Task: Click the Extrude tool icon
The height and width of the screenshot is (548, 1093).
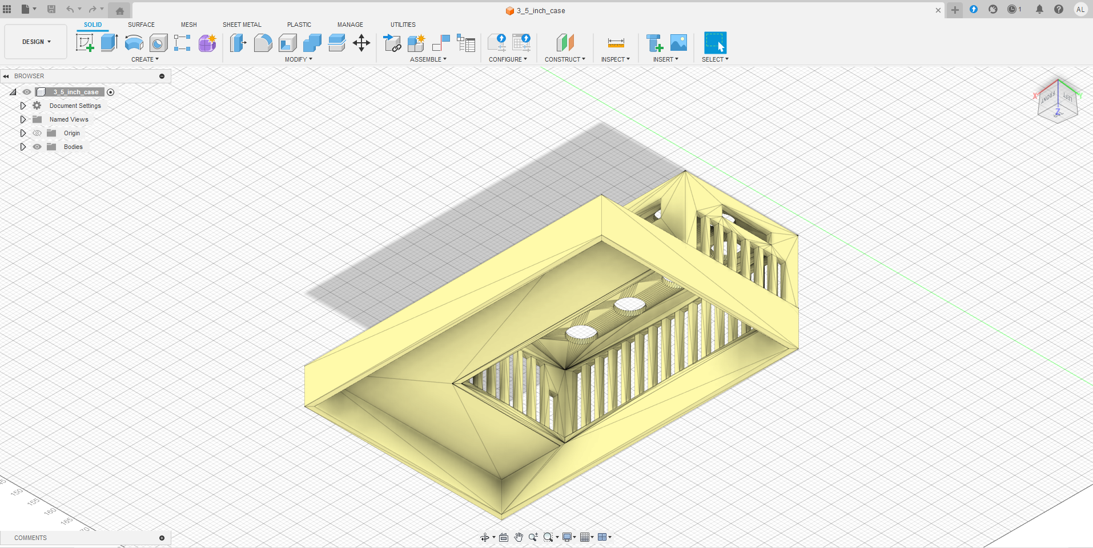Action: tap(109, 43)
